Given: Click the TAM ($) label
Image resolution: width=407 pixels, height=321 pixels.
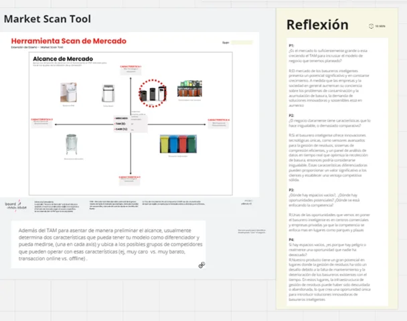Looking at the screenshot, I should (120, 124).
